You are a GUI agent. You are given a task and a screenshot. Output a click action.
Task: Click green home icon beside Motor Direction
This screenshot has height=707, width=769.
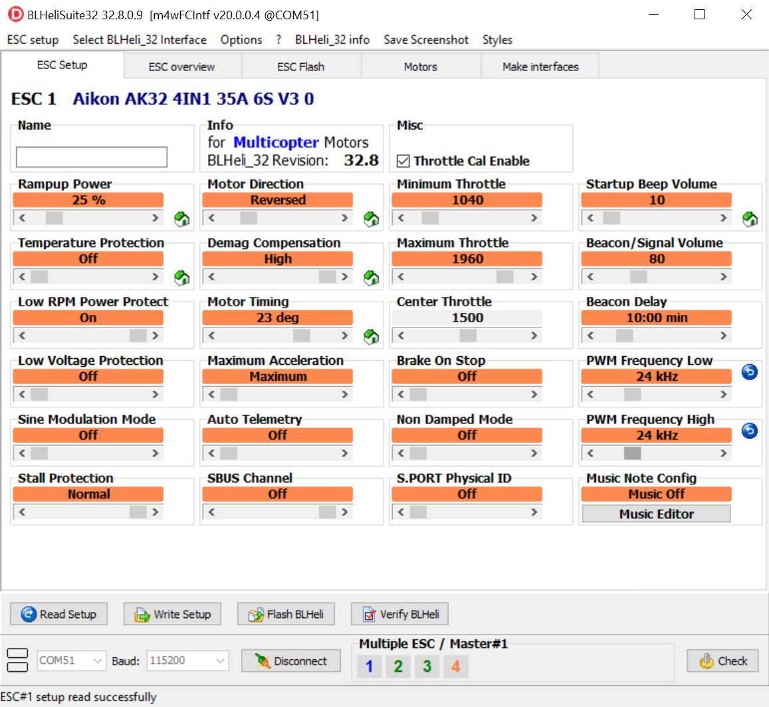[x=372, y=219]
